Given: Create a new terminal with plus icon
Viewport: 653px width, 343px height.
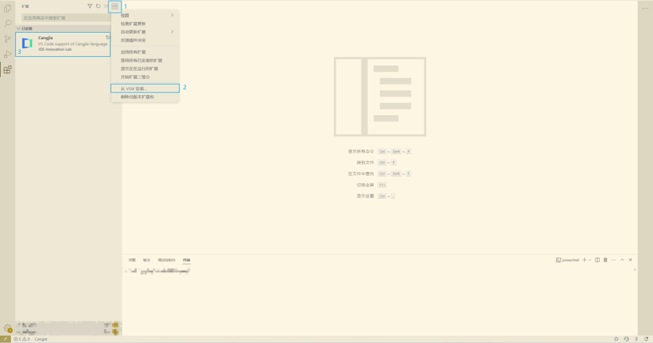Looking at the screenshot, I should [584, 260].
